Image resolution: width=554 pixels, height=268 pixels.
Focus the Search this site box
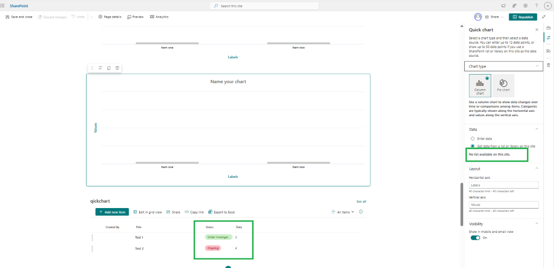point(264,6)
